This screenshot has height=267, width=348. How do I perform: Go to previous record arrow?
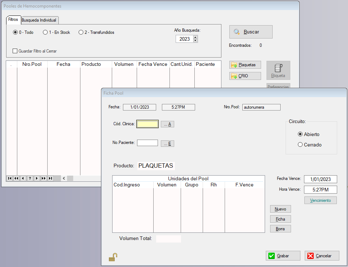[x=23, y=178]
